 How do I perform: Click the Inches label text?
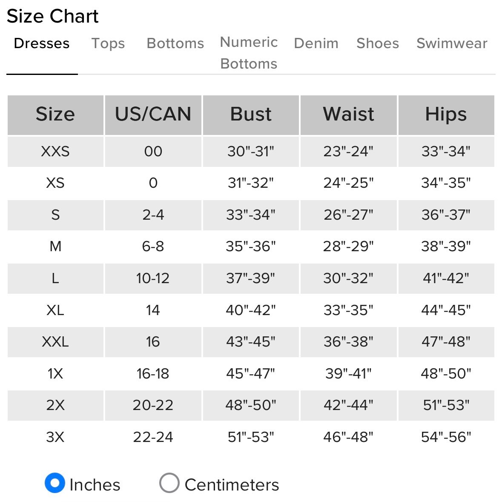[95, 485]
